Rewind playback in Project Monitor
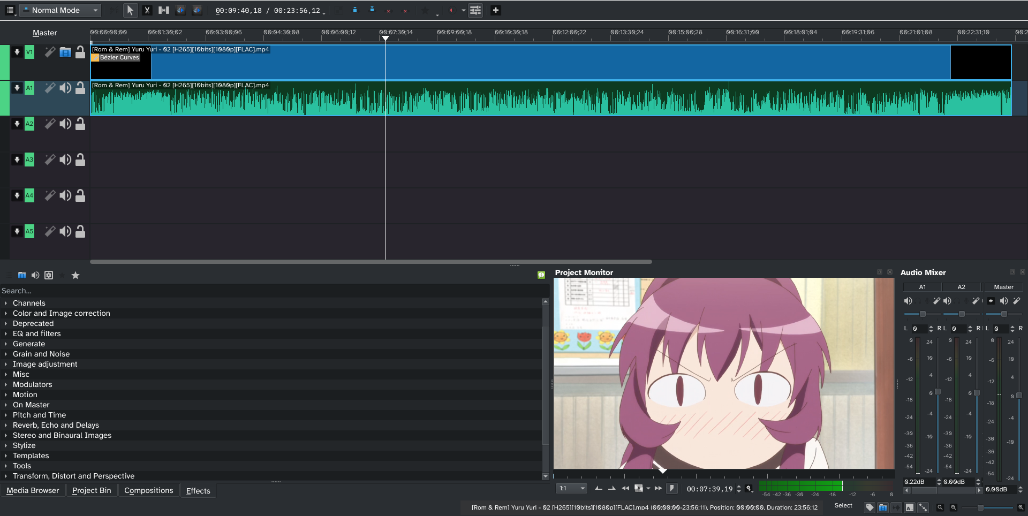The height and width of the screenshot is (516, 1028). (625, 488)
